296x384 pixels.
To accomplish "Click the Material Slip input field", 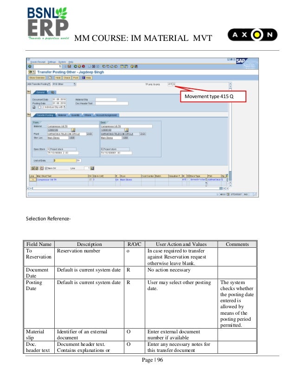I will click(x=106, y=99).
